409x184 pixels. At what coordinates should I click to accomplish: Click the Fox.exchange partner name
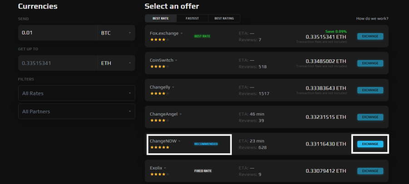tap(164, 34)
